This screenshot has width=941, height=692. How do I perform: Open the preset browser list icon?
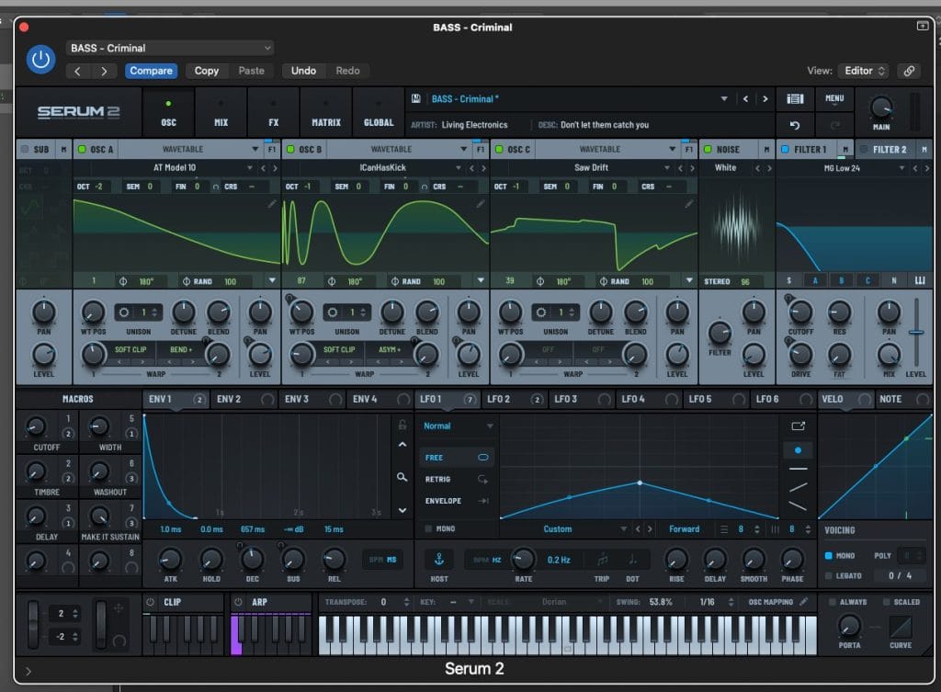coord(795,98)
